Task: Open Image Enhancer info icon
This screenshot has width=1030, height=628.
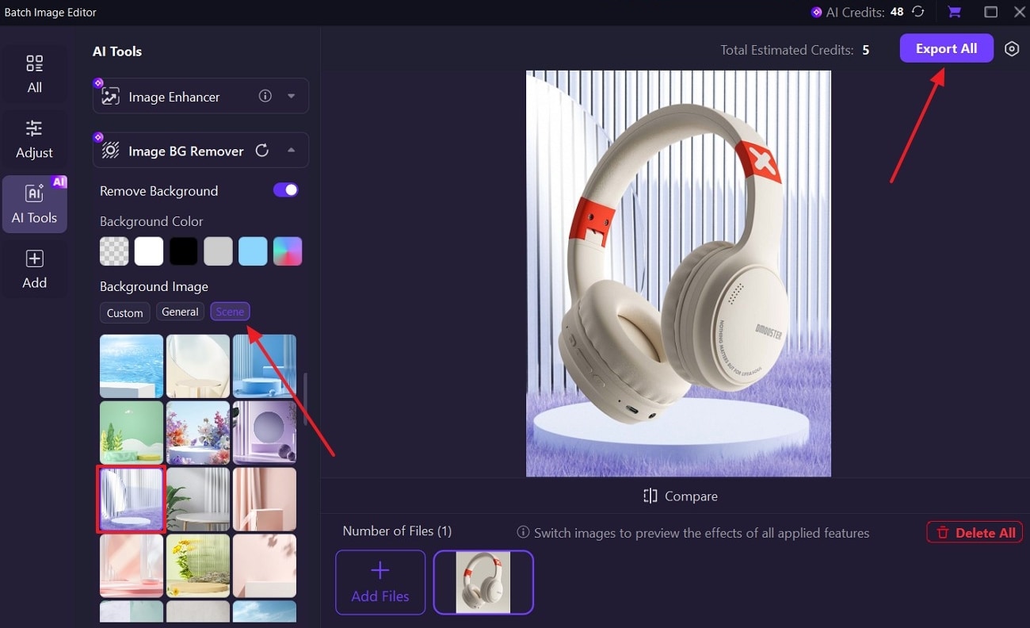Action: coord(265,96)
